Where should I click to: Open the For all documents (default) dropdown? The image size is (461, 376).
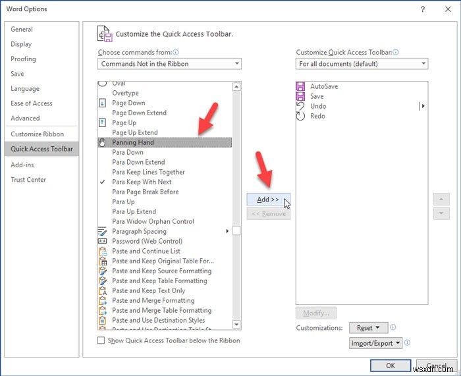[x=362, y=64]
